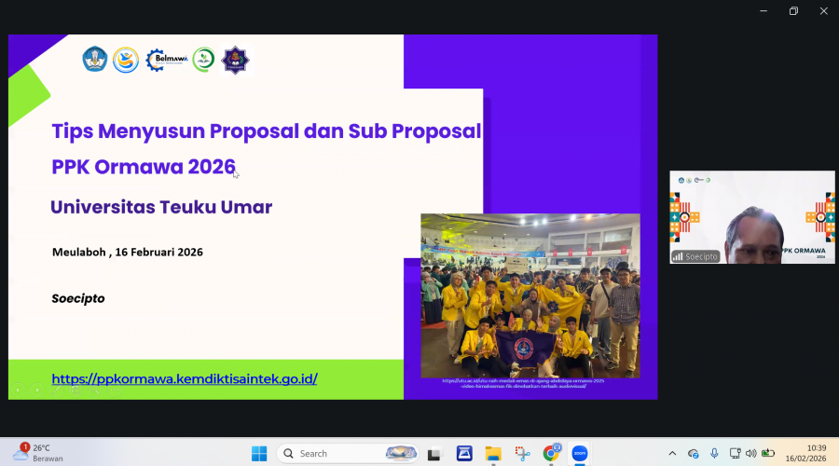Open the Windows Start menu
This screenshot has height=466, width=839.
(259, 454)
